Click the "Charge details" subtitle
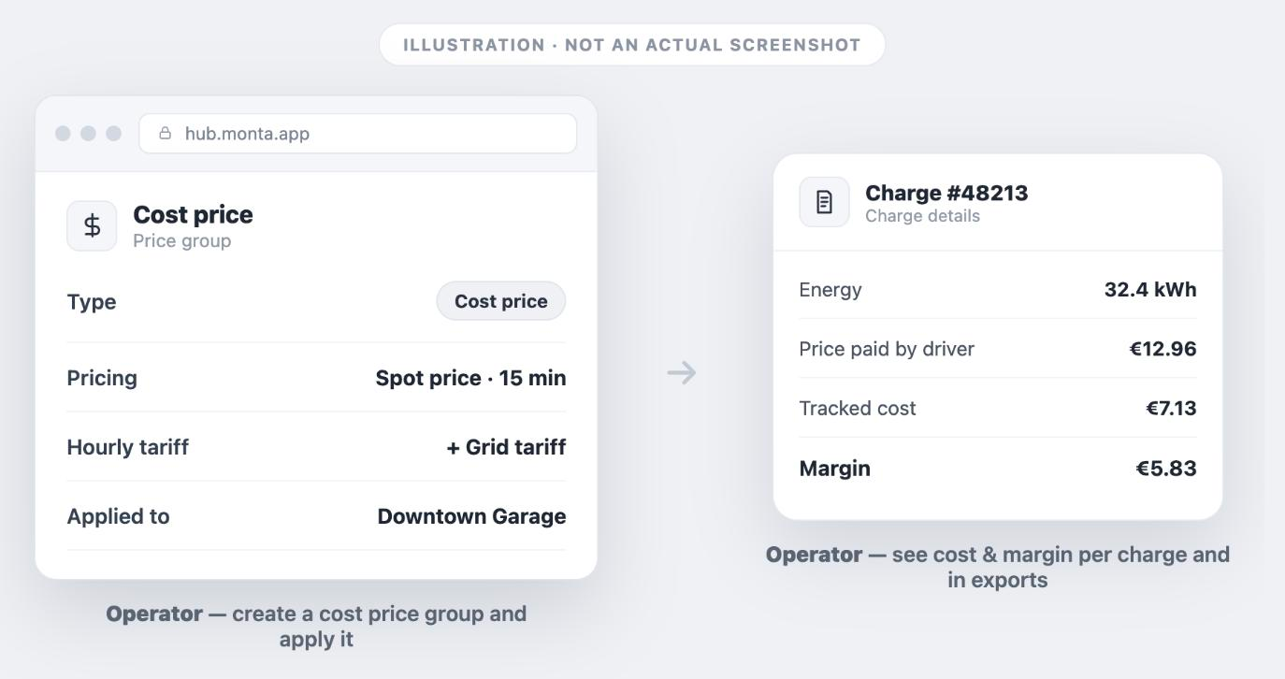The width and height of the screenshot is (1285, 679). 922,216
